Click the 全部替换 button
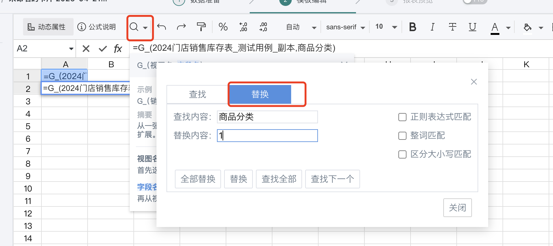The image size is (553, 246). coord(198,179)
